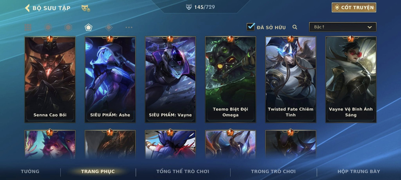Open the mask and coins icon beside BỘ SƯU TẬP
The width and height of the screenshot is (401, 180).
pyautogui.click(x=86, y=8)
